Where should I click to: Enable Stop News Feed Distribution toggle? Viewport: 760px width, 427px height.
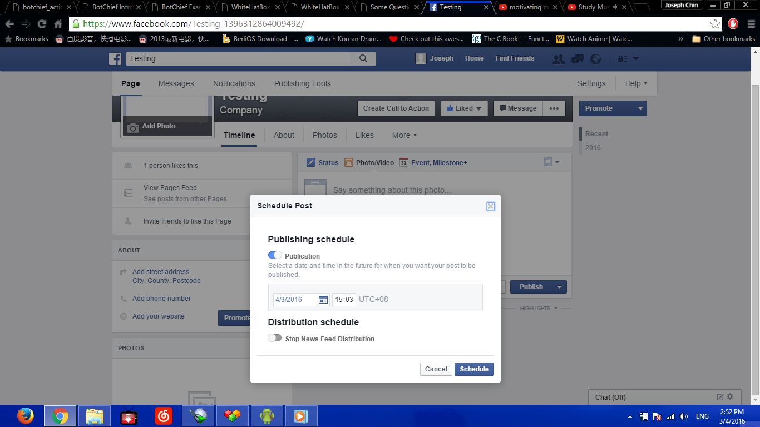pyautogui.click(x=274, y=338)
